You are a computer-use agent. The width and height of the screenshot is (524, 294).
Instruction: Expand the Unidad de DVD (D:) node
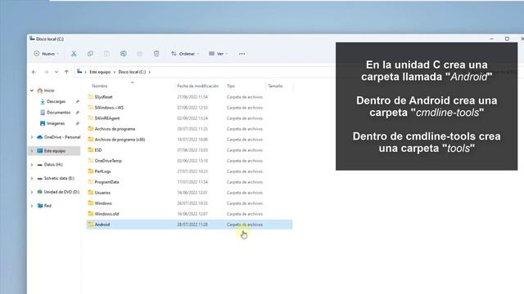32,192
